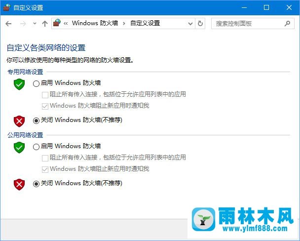Click the magnifier icon in the search box

click(x=288, y=23)
